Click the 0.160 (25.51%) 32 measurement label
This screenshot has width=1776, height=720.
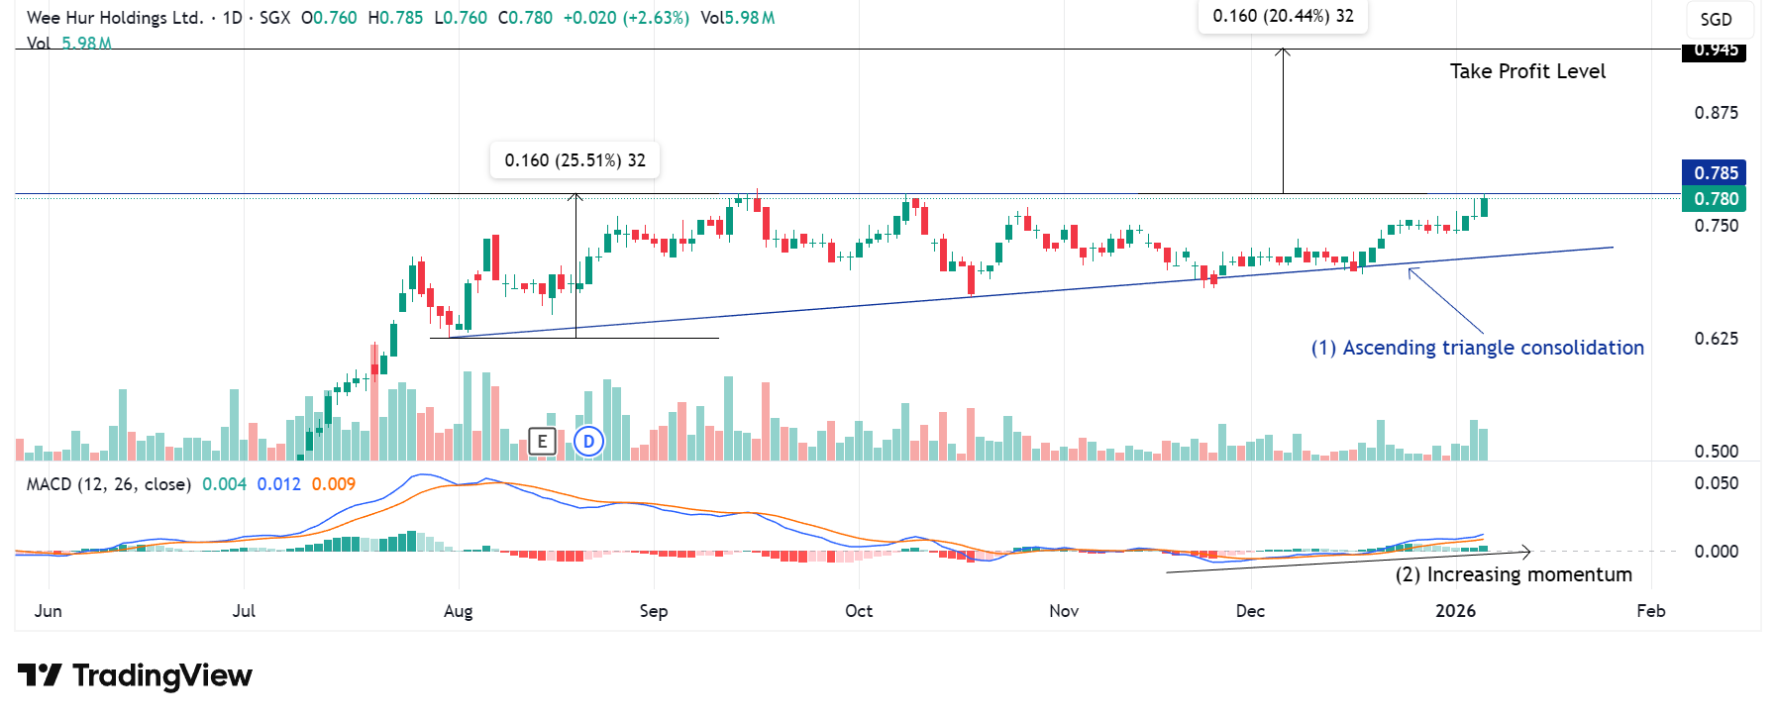pyautogui.click(x=575, y=160)
